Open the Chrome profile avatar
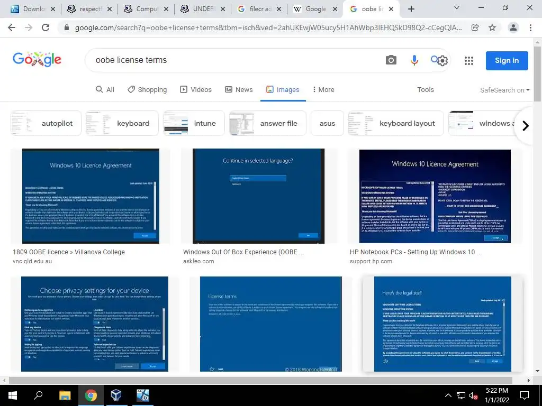This screenshot has width=542, height=406. pyautogui.click(x=513, y=27)
